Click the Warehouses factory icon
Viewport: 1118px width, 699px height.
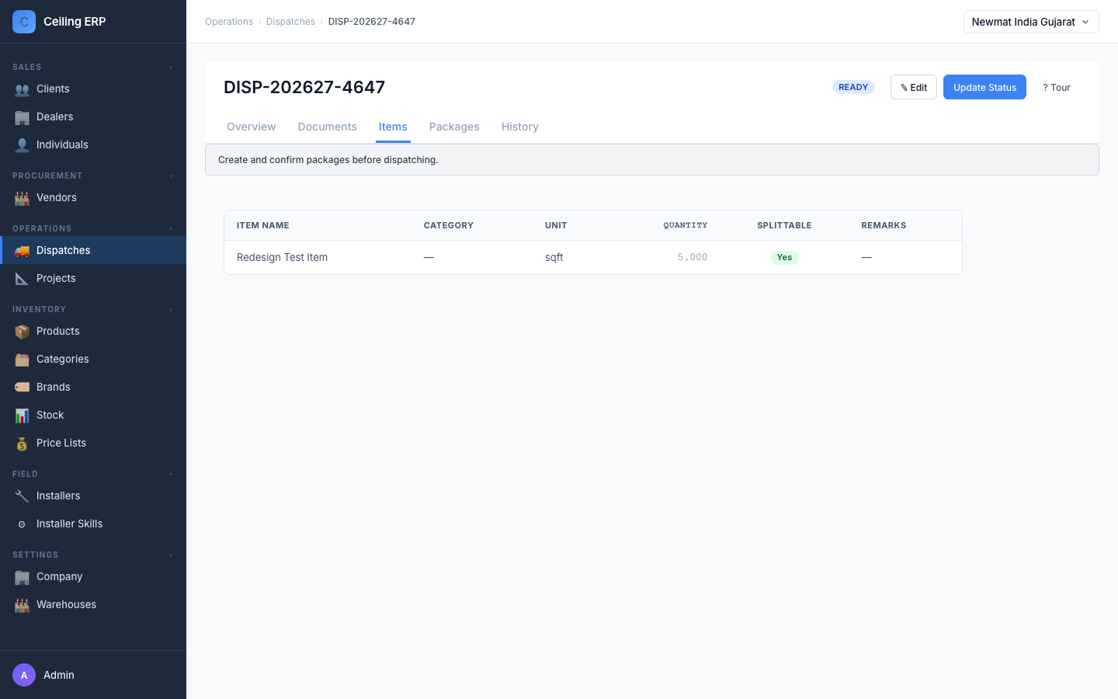click(22, 605)
